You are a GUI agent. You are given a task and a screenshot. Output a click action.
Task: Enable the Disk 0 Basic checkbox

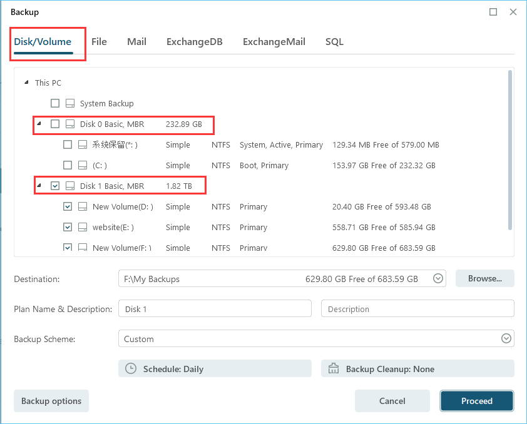click(x=55, y=124)
